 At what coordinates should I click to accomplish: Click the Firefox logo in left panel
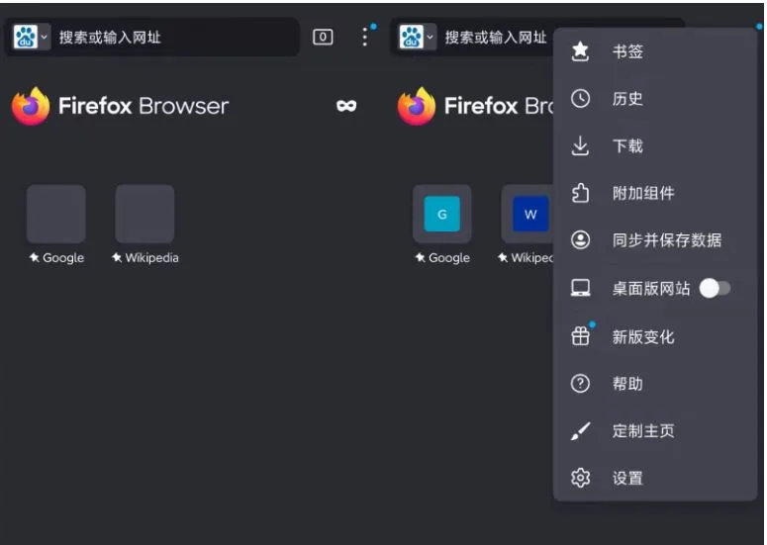[x=31, y=106]
